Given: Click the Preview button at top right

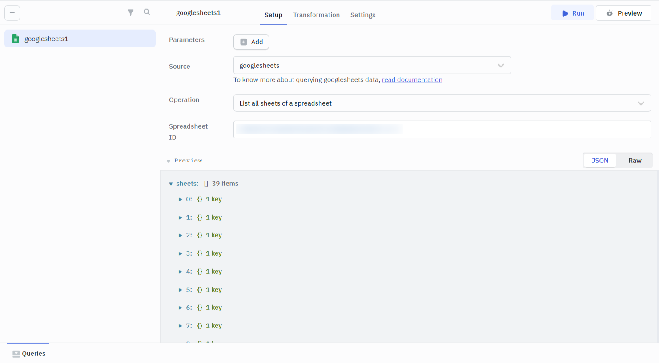Looking at the screenshot, I should tap(623, 13).
